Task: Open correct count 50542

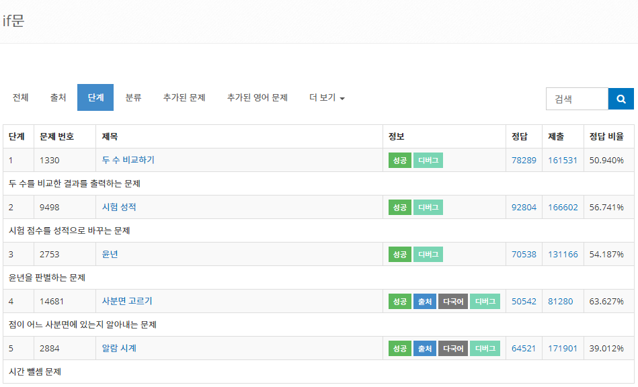Action: click(x=524, y=301)
